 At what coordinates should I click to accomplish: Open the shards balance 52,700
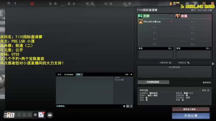click(x=175, y=3)
